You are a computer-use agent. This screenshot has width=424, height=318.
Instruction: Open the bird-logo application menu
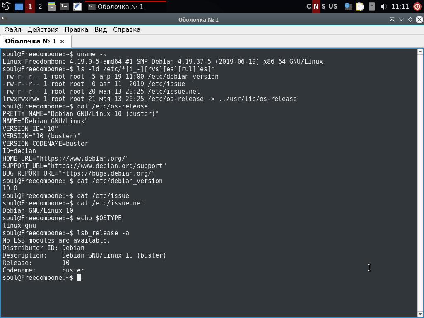[6, 7]
